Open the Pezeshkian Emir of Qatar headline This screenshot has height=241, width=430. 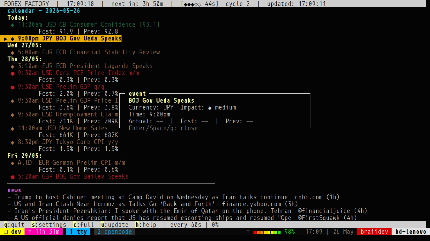click(x=187, y=211)
